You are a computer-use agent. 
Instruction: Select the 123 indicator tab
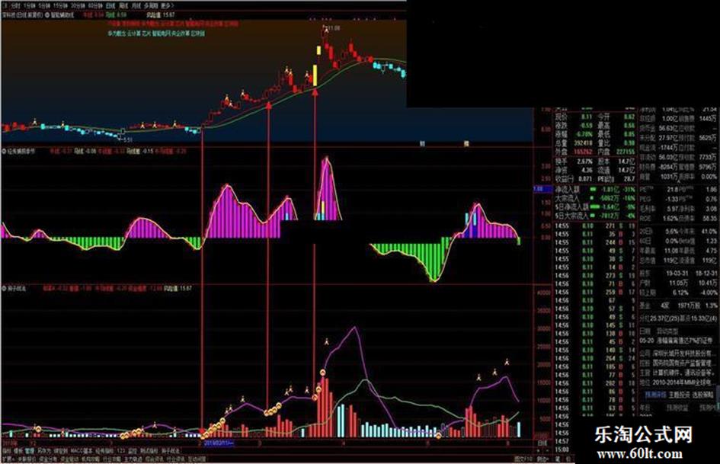coord(121,451)
